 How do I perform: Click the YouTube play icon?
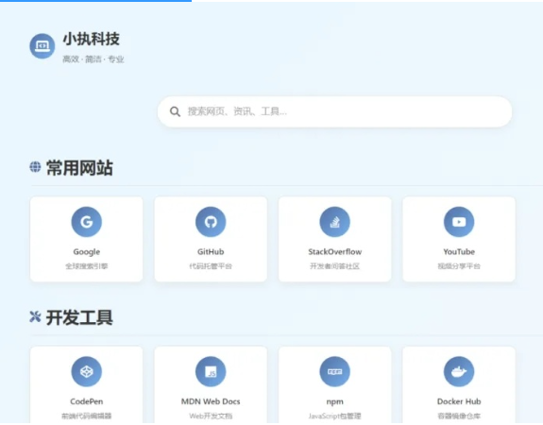point(459,222)
